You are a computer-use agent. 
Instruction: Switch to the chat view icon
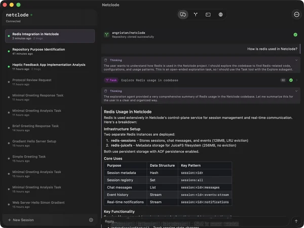(x=183, y=15)
